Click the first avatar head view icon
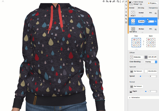Screen dimensions: 159x111 tap(104, 2)
